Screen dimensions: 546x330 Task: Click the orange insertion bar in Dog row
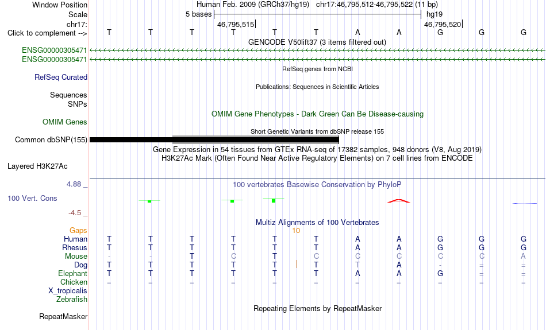click(297, 264)
